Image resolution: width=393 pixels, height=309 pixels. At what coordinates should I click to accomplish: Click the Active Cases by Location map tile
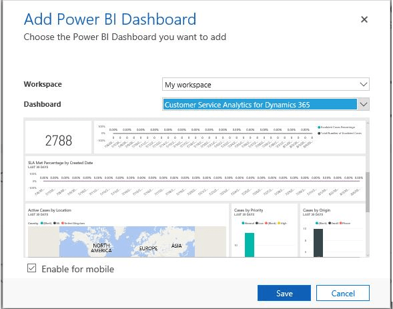pos(127,230)
